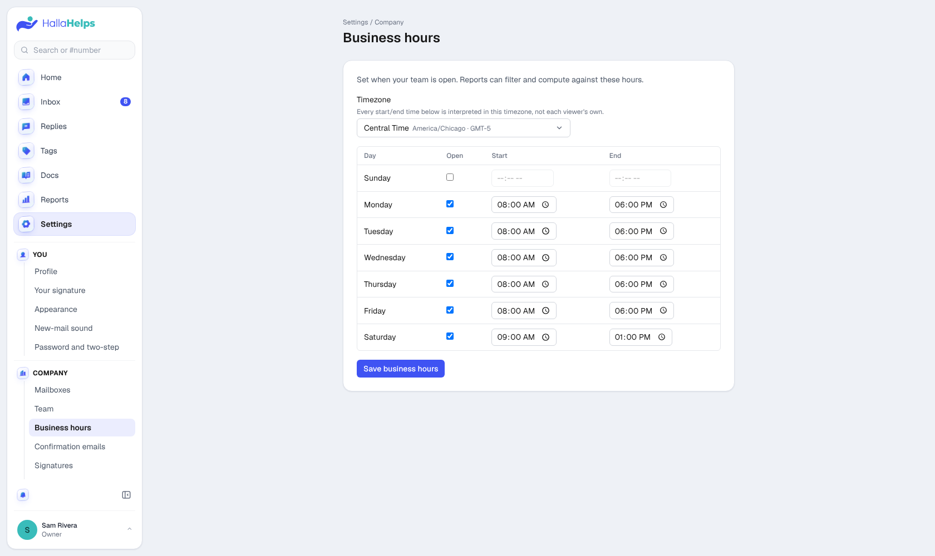Open notifications bell icon in sidebar
Image resolution: width=935 pixels, height=556 pixels.
pos(23,495)
